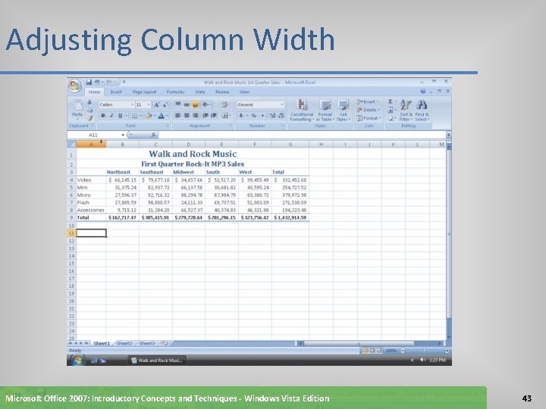
Task: Open the Sheet3 worksheet tab
Action: point(146,344)
